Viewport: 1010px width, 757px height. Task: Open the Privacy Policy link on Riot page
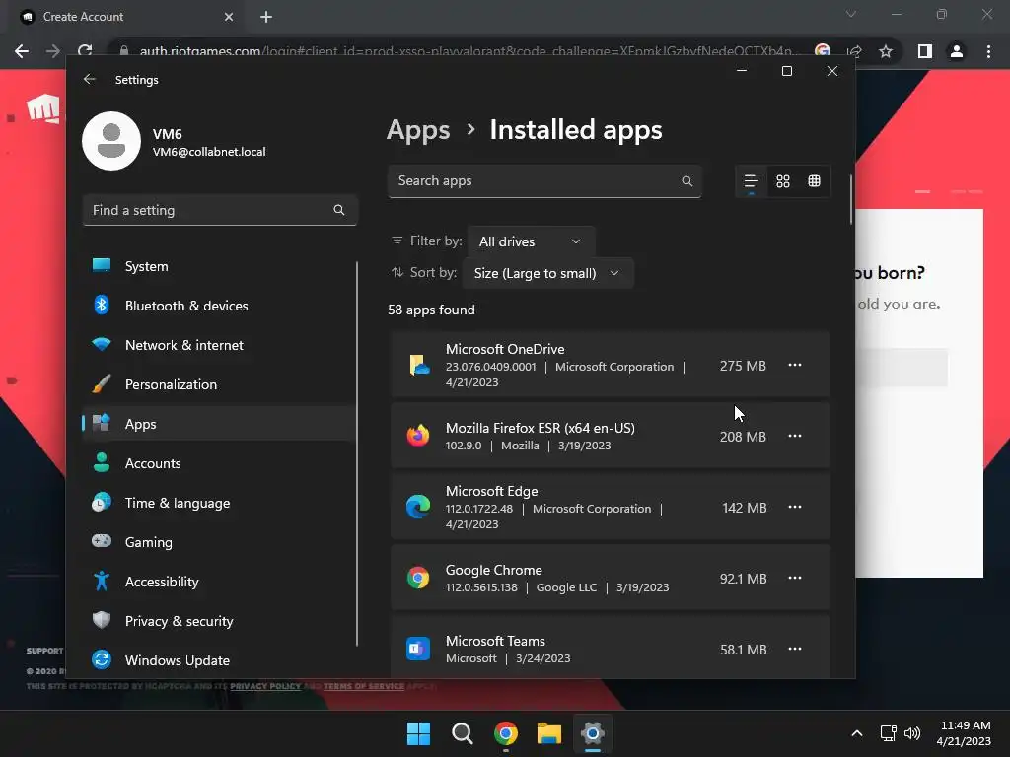pos(264,686)
